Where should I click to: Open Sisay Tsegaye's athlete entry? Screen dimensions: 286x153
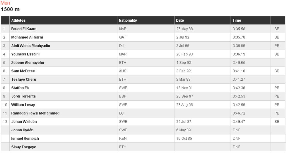pos(23,147)
